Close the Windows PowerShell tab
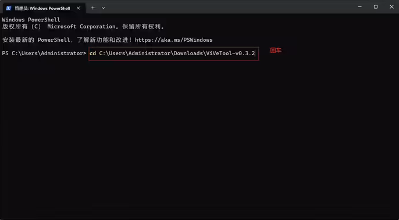 coord(79,8)
